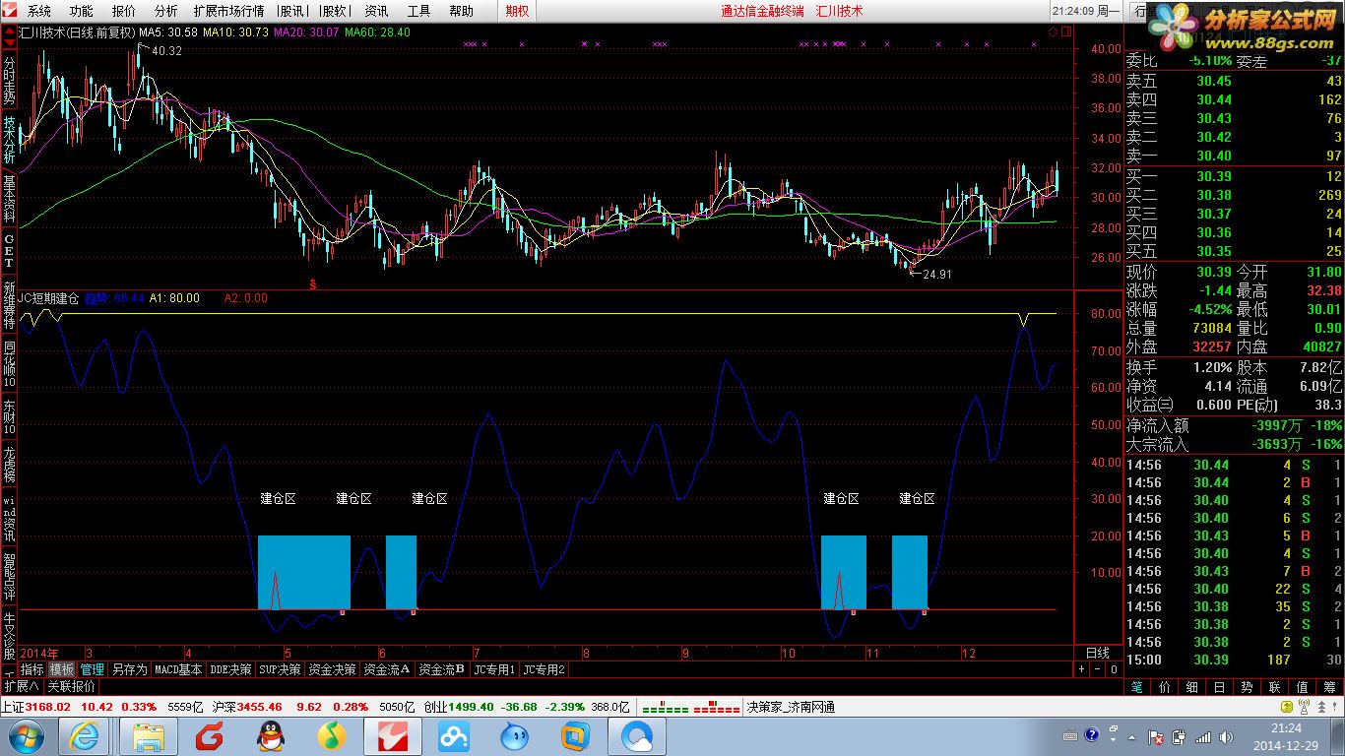The image size is (1345, 756).
Task: Open the 工具 menu
Action: point(418,11)
